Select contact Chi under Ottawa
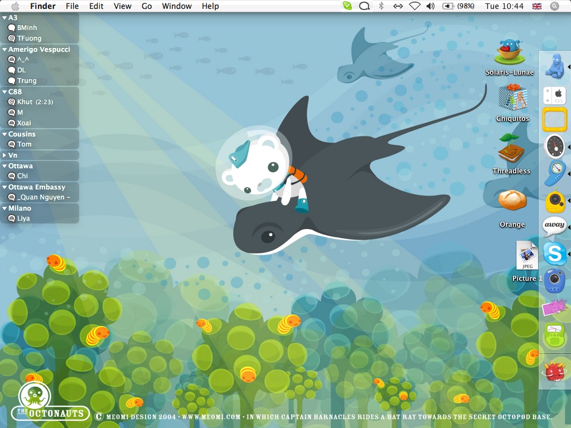The image size is (571, 428). [x=40, y=176]
